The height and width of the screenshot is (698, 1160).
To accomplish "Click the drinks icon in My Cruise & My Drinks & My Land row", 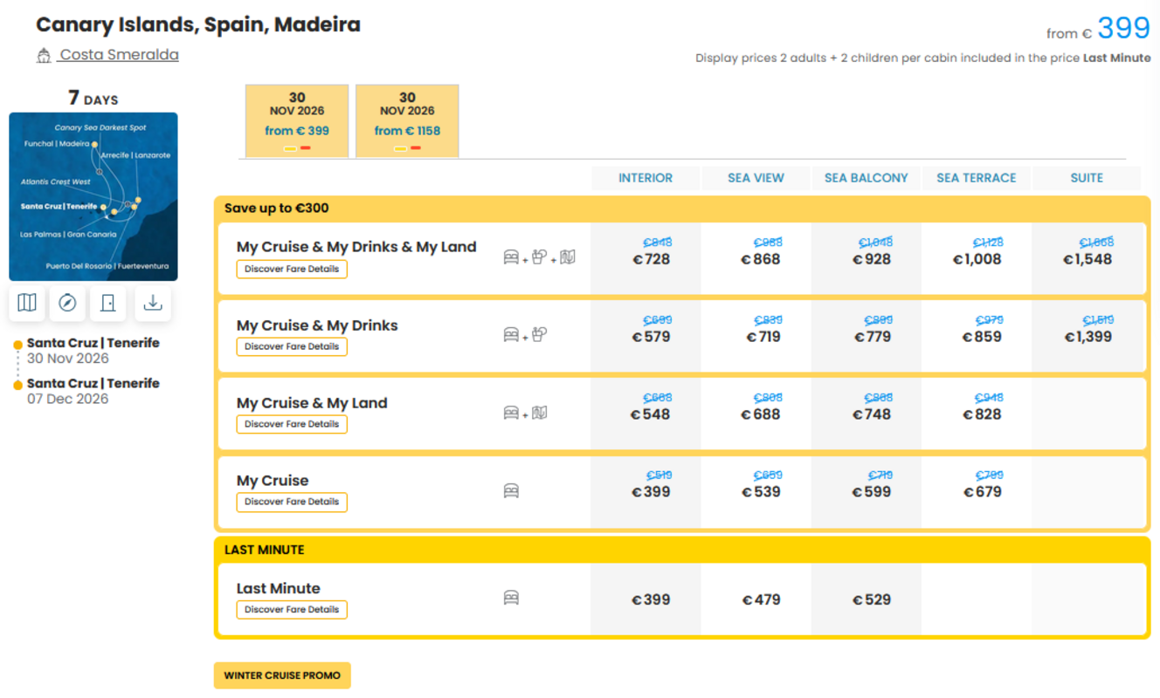I will 539,257.
